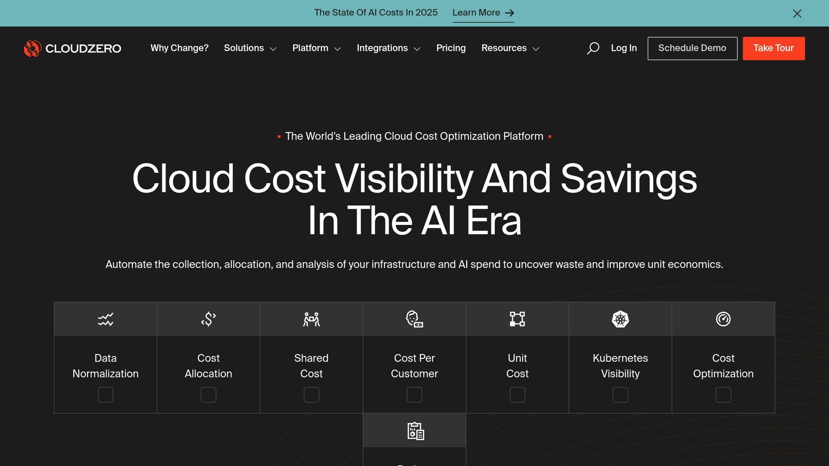Enable the Cost Per Customer checkbox
The height and width of the screenshot is (466, 829).
pos(414,395)
